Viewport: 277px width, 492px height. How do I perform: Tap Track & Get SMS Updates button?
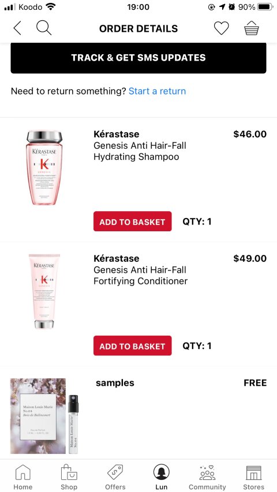[138, 58]
